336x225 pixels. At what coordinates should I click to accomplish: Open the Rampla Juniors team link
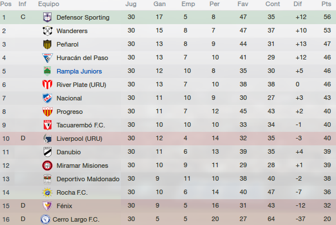(79, 71)
